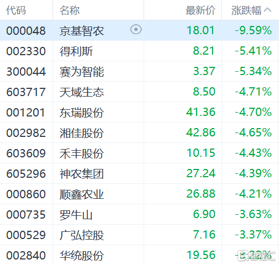The height and width of the screenshot is (265, 279).
Task: Select stock code 002840
Action: tap(26, 255)
